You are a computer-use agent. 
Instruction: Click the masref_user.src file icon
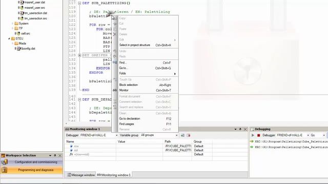22,8
